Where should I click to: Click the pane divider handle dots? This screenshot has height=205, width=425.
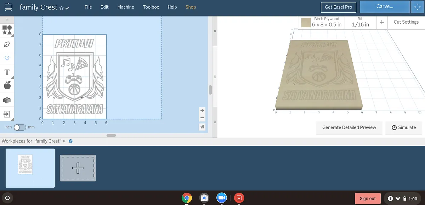tap(215, 77)
